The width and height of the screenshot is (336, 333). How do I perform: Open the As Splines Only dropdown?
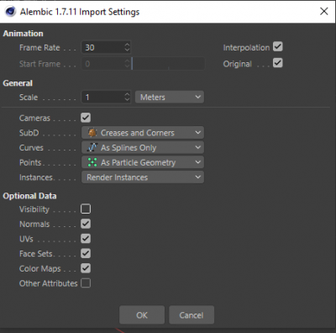pos(143,147)
